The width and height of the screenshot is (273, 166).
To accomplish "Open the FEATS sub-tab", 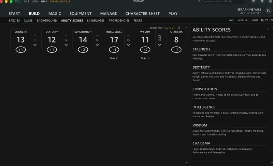I will click(138, 20).
